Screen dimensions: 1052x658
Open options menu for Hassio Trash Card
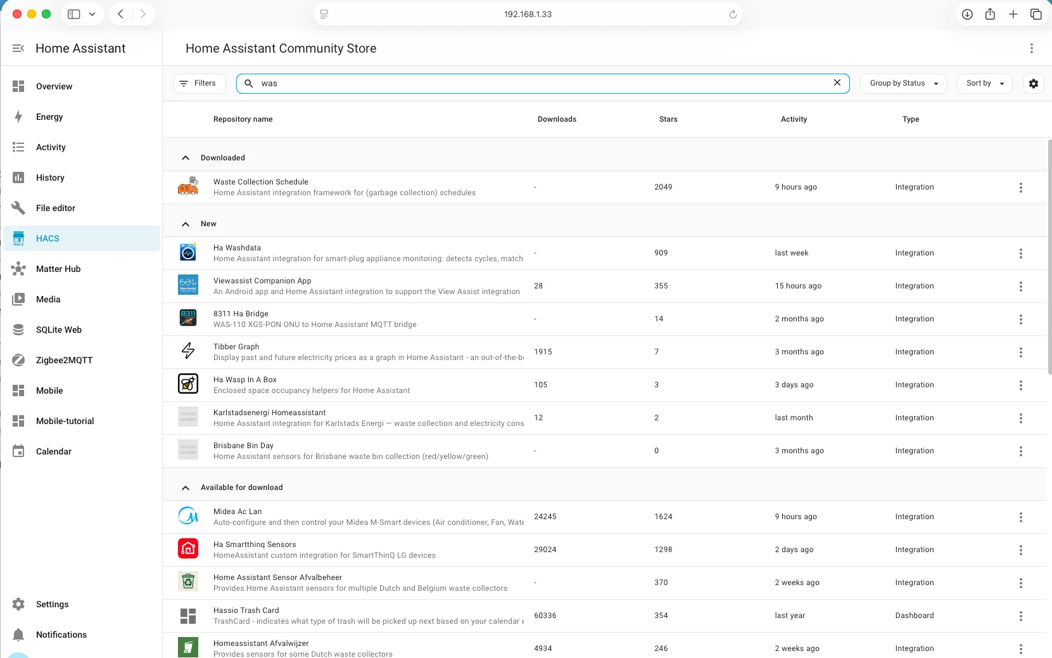[1021, 616]
